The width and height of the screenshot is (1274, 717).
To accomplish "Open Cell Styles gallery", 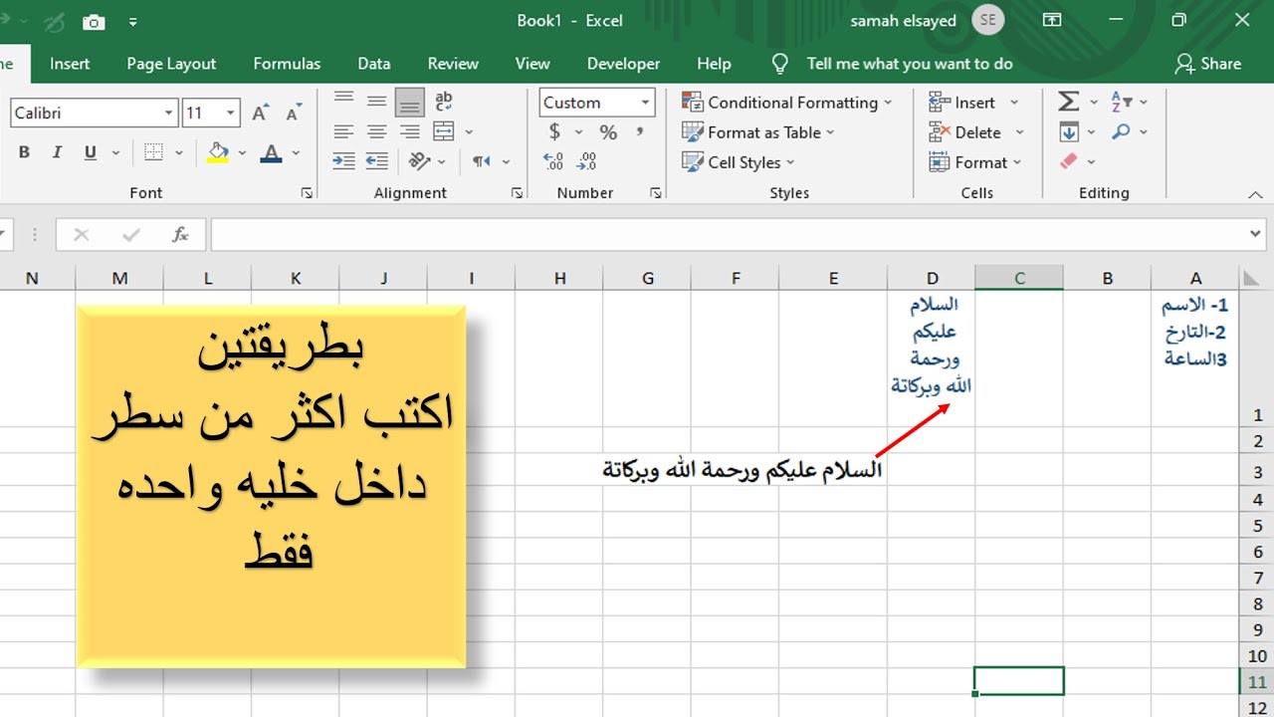I will point(739,162).
